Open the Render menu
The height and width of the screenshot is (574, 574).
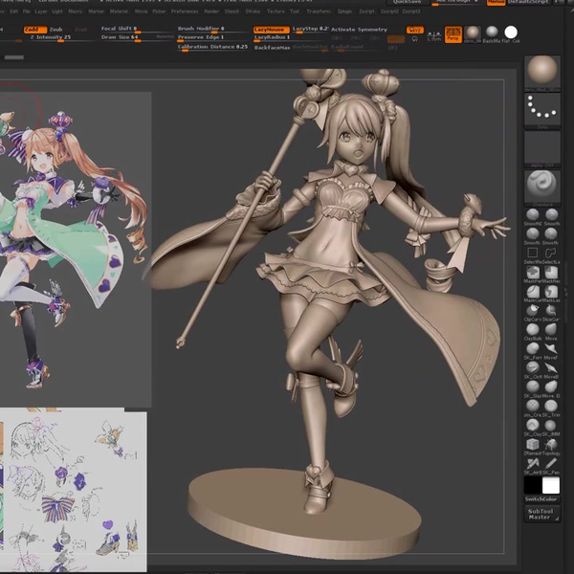point(211,11)
